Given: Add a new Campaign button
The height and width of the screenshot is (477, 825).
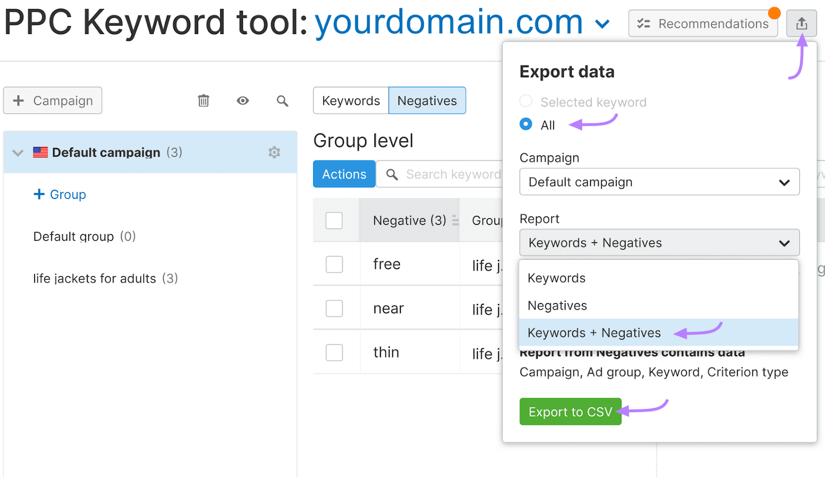Looking at the screenshot, I should [x=53, y=101].
